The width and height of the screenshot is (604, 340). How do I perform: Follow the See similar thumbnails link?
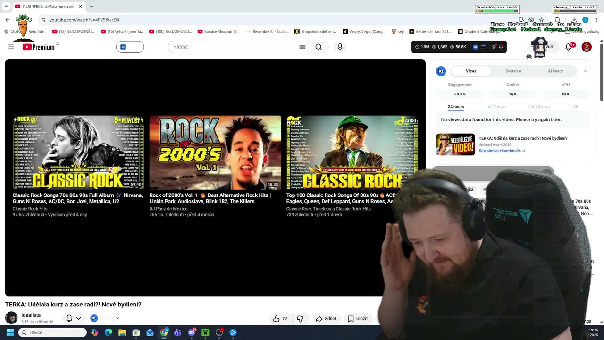click(x=502, y=151)
